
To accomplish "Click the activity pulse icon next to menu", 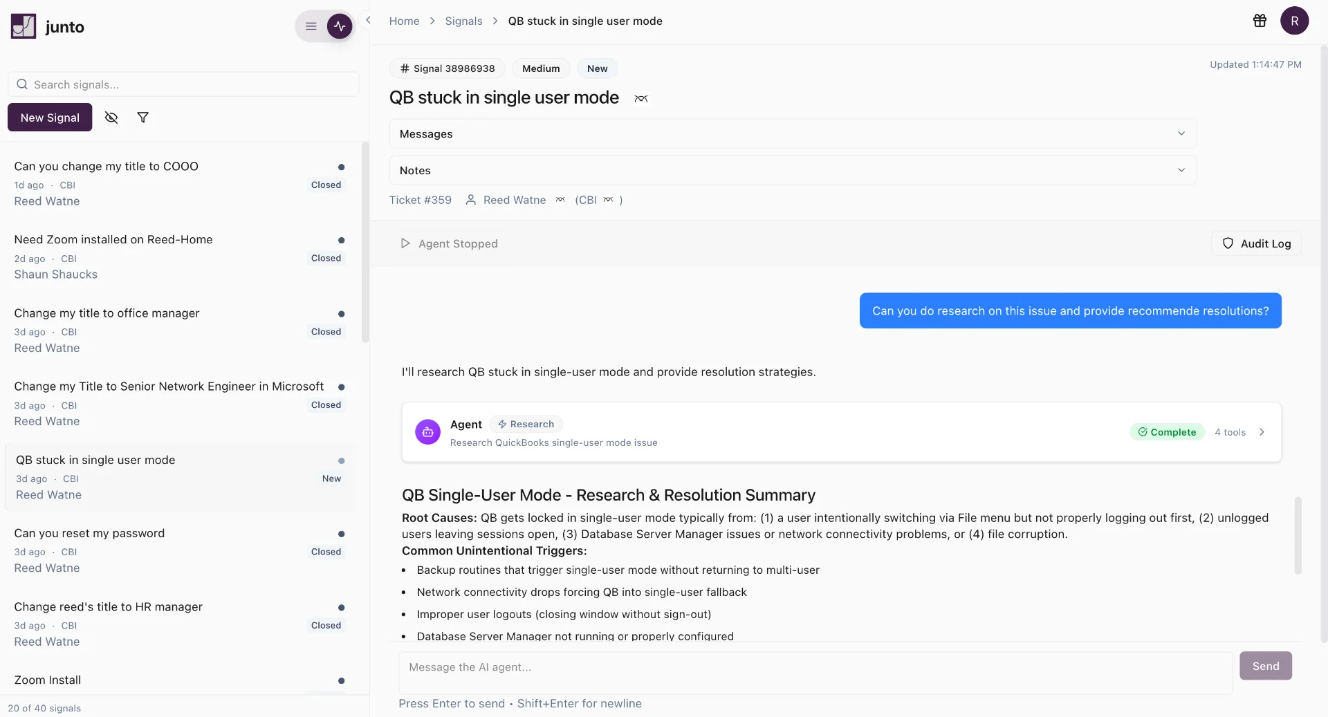I will (340, 26).
